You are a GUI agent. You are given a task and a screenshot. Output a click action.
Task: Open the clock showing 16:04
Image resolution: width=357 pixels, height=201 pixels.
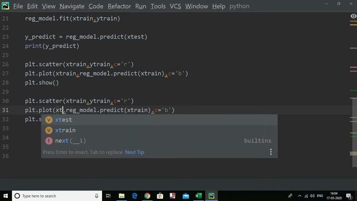pyautogui.click(x=334, y=196)
